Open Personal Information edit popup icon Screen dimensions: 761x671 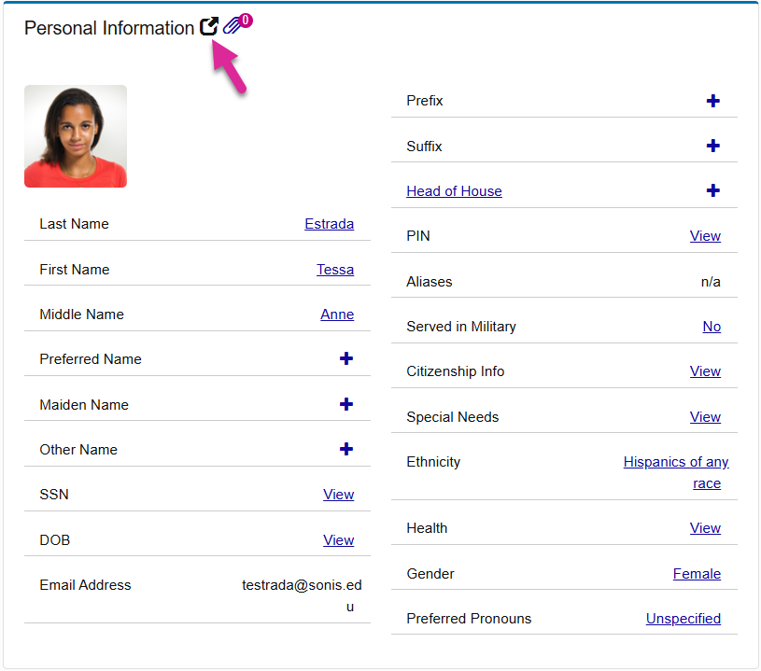click(209, 27)
